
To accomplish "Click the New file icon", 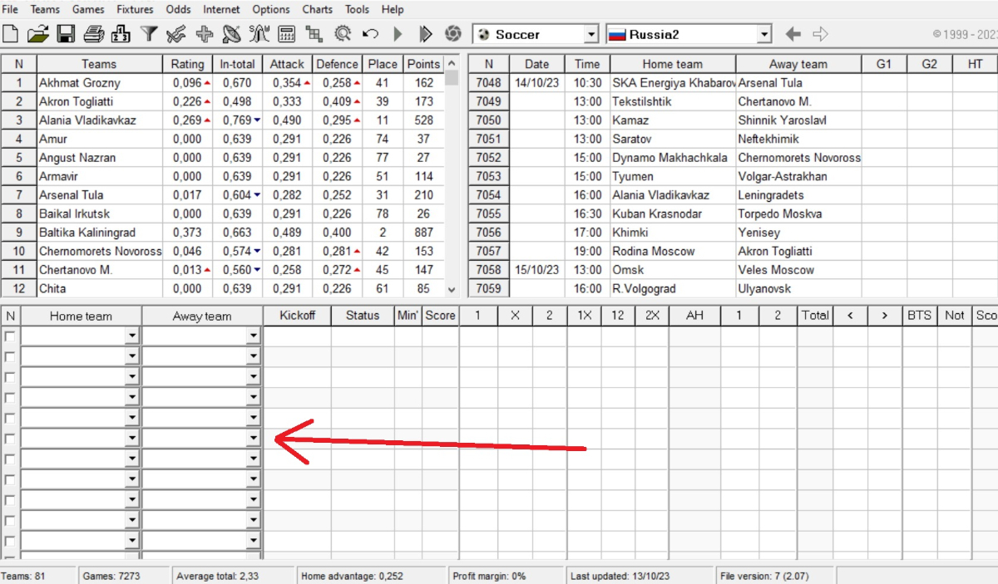I will (11, 34).
